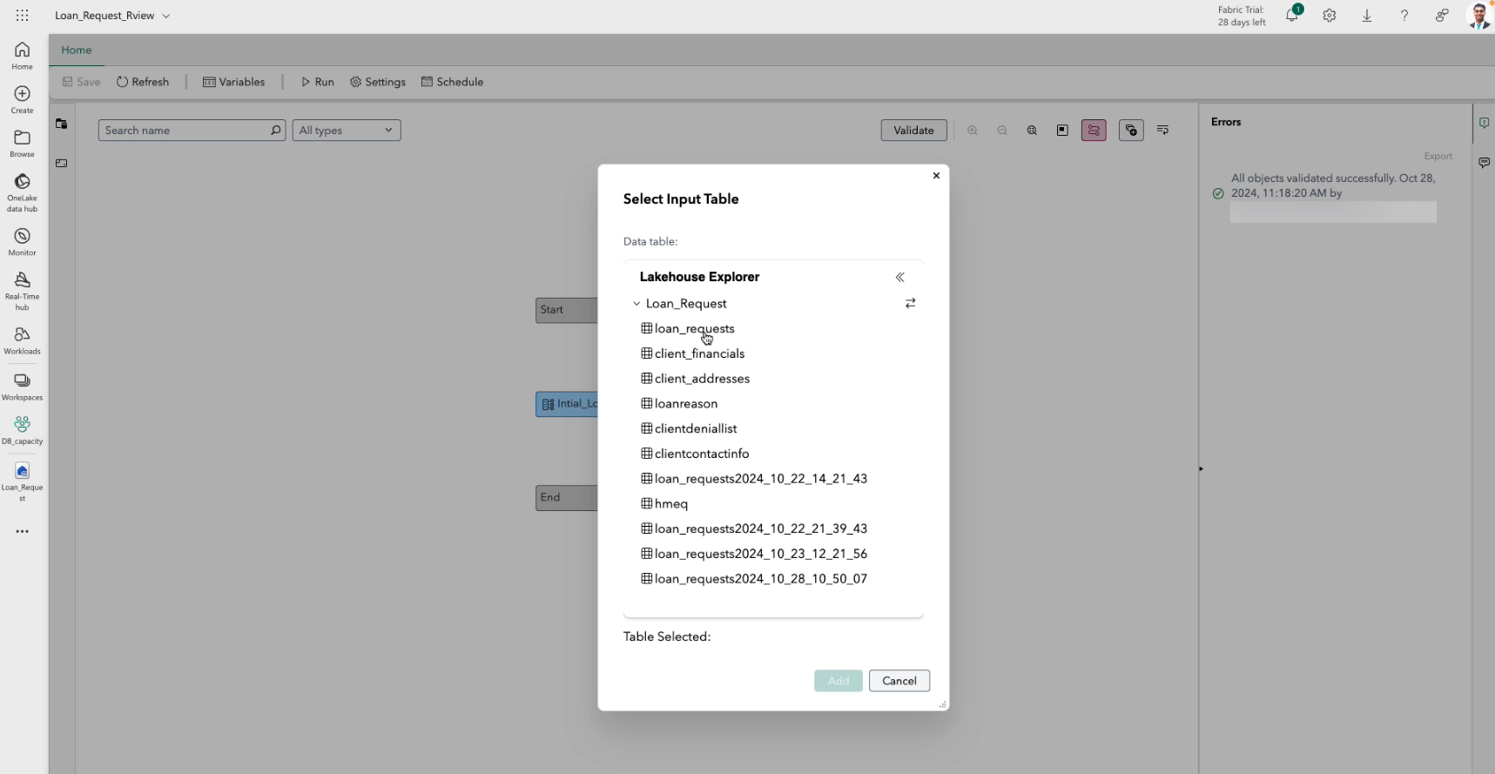Image resolution: width=1495 pixels, height=774 pixels.
Task: Open notifications bell icon
Action: 1292,16
